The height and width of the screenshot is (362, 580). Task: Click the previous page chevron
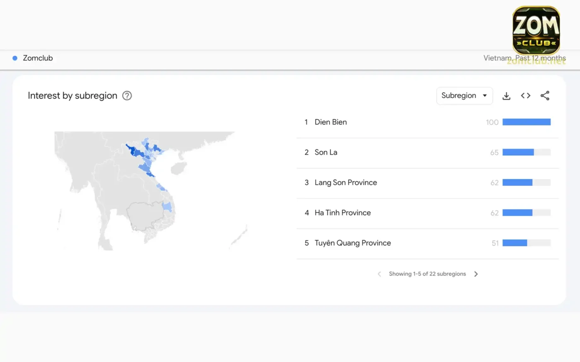point(379,273)
